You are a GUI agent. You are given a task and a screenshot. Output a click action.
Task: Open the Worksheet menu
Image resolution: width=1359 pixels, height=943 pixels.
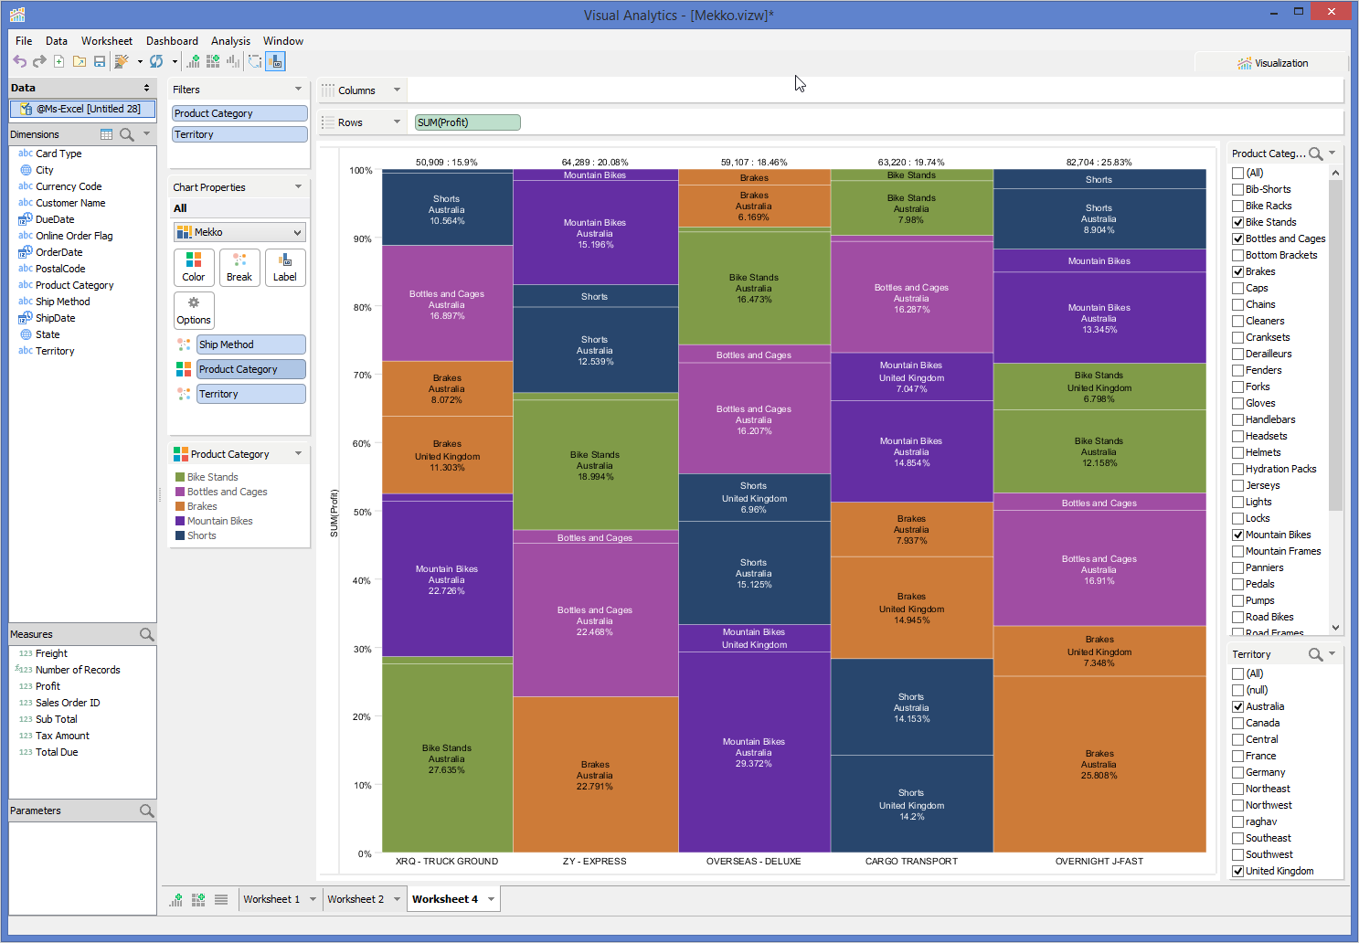[107, 41]
